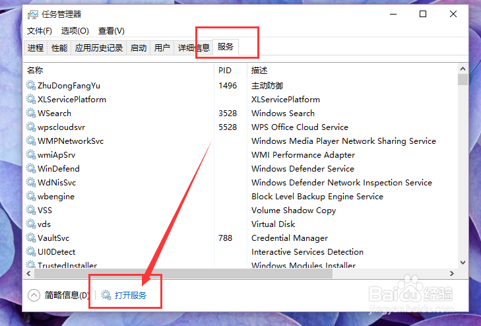
Task: Select the VSS service name
Action: 45,211
